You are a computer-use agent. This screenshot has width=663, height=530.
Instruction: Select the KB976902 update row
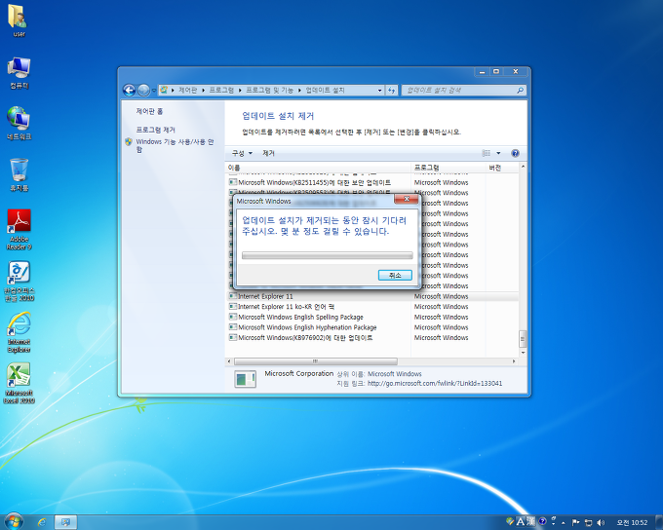click(372, 338)
